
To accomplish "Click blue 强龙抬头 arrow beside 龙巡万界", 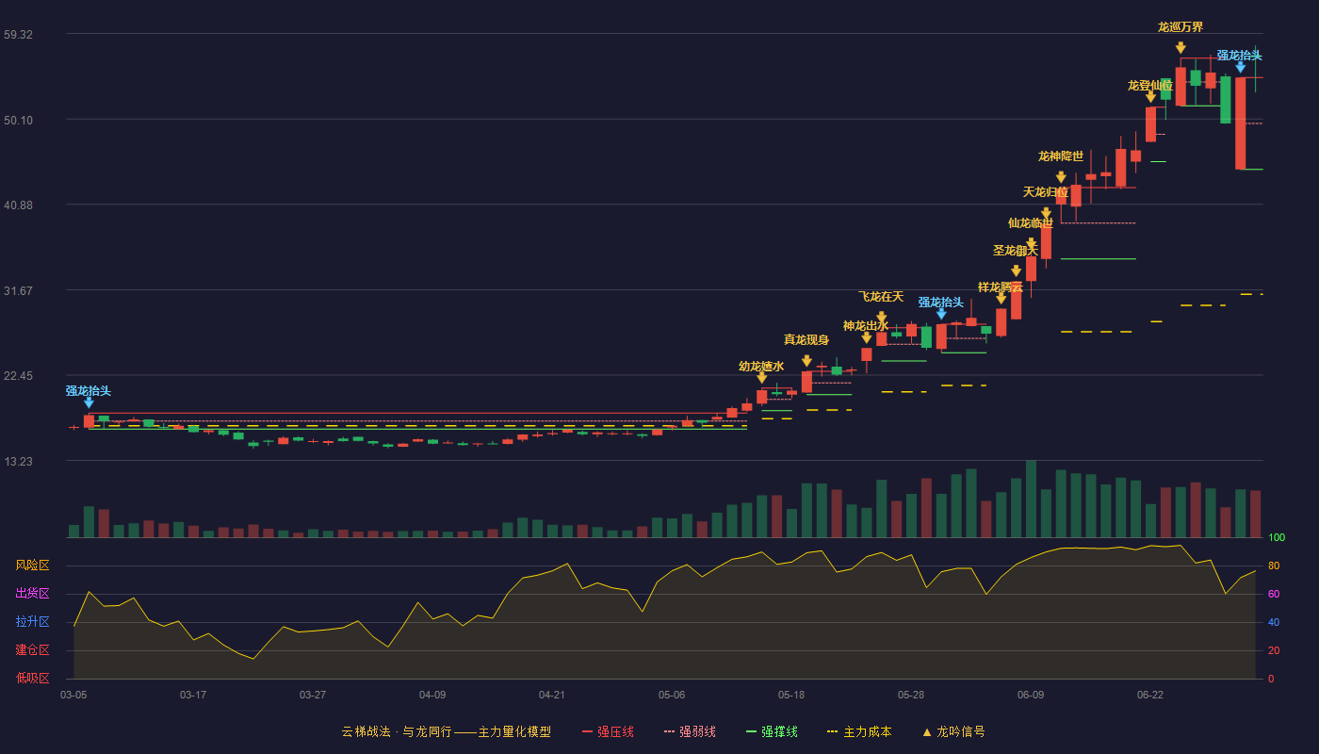I will pyautogui.click(x=1240, y=67).
